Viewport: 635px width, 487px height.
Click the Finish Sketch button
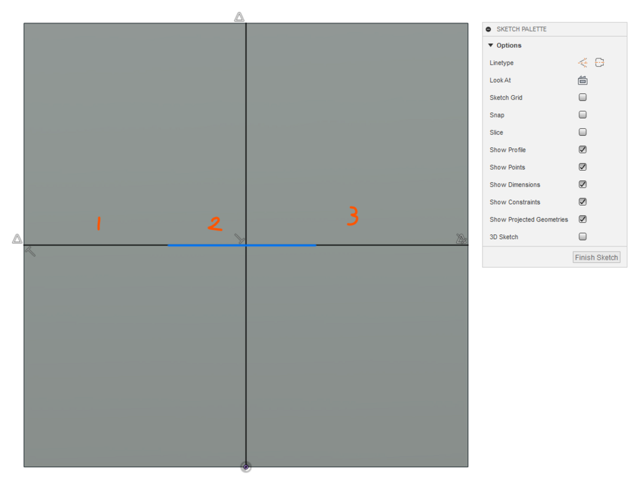[x=596, y=257]
